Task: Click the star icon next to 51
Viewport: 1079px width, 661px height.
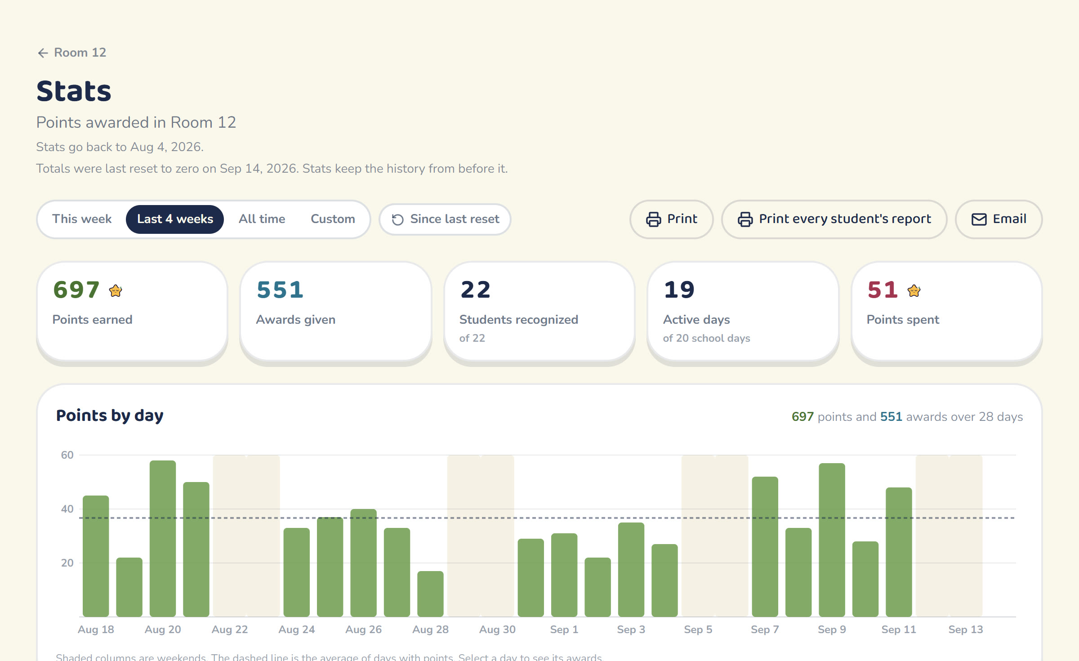Action: pos(914,291)
